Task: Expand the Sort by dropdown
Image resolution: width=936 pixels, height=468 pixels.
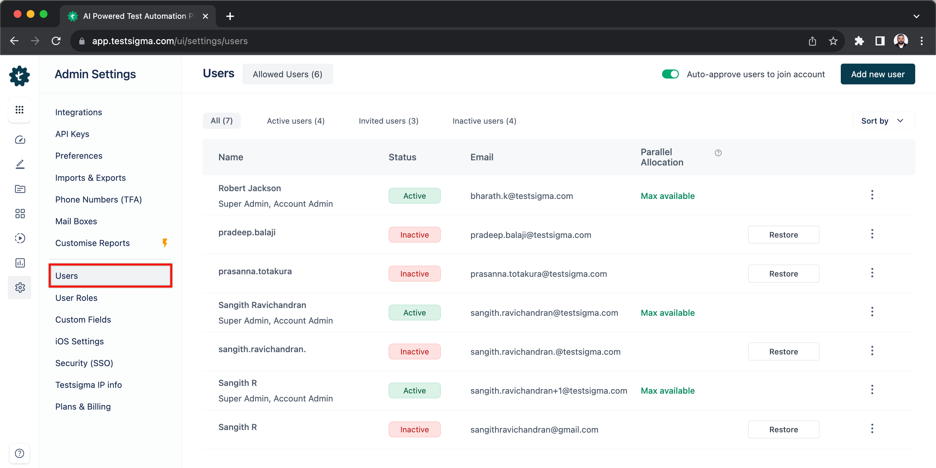Action: [883, 121]
